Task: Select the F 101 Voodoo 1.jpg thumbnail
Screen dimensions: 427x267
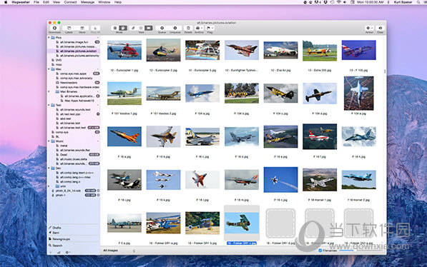Action: click(124, 94)
